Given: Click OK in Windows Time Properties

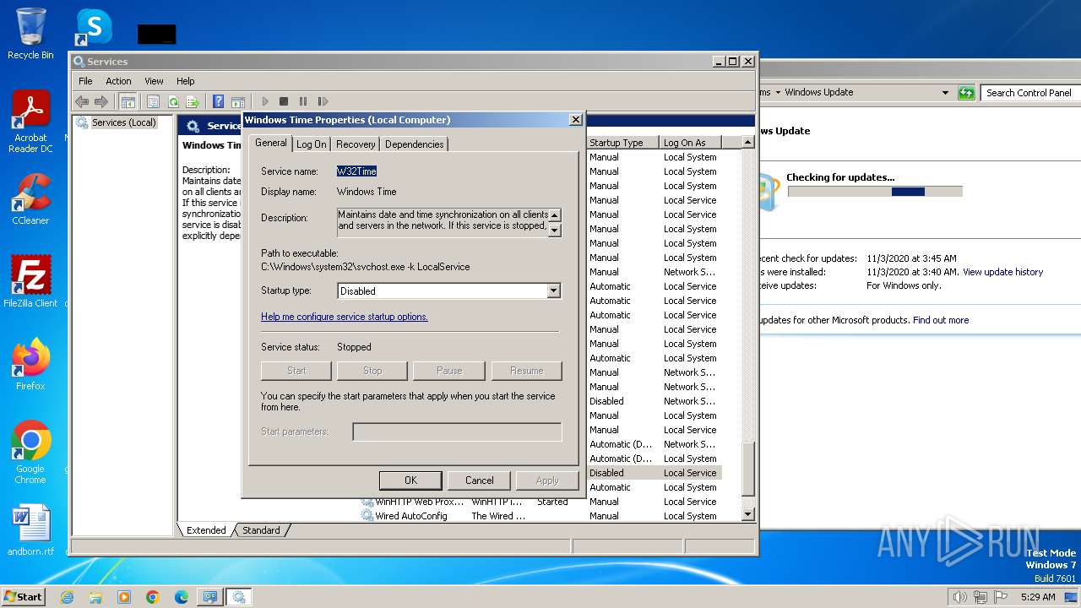Looking at the screenshot, I should (410, 480).
